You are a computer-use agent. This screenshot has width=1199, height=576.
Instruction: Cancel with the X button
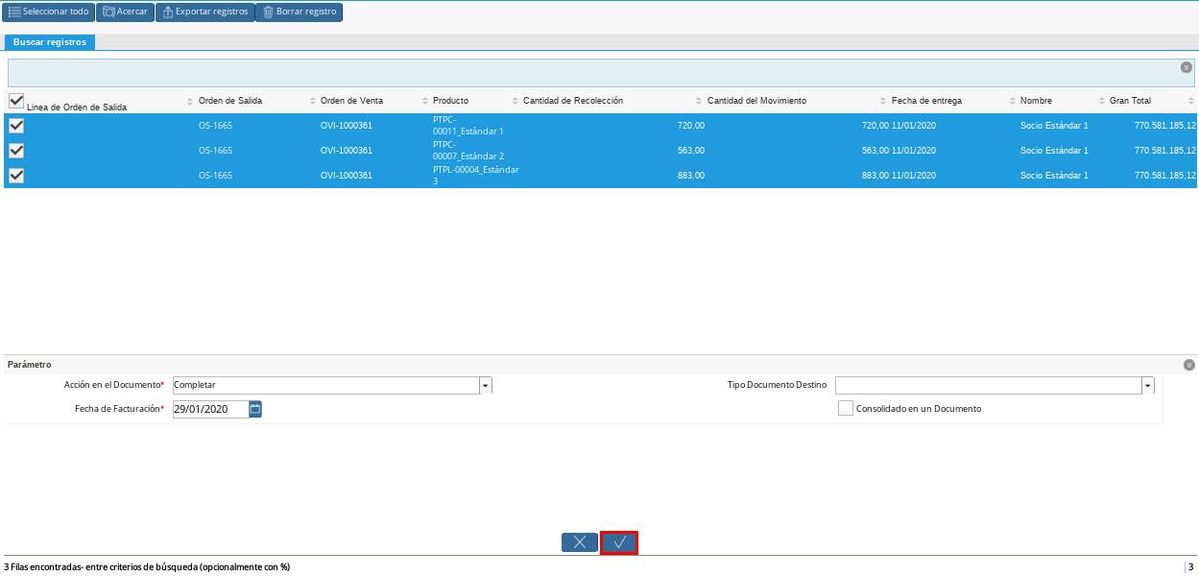(580, 542)
